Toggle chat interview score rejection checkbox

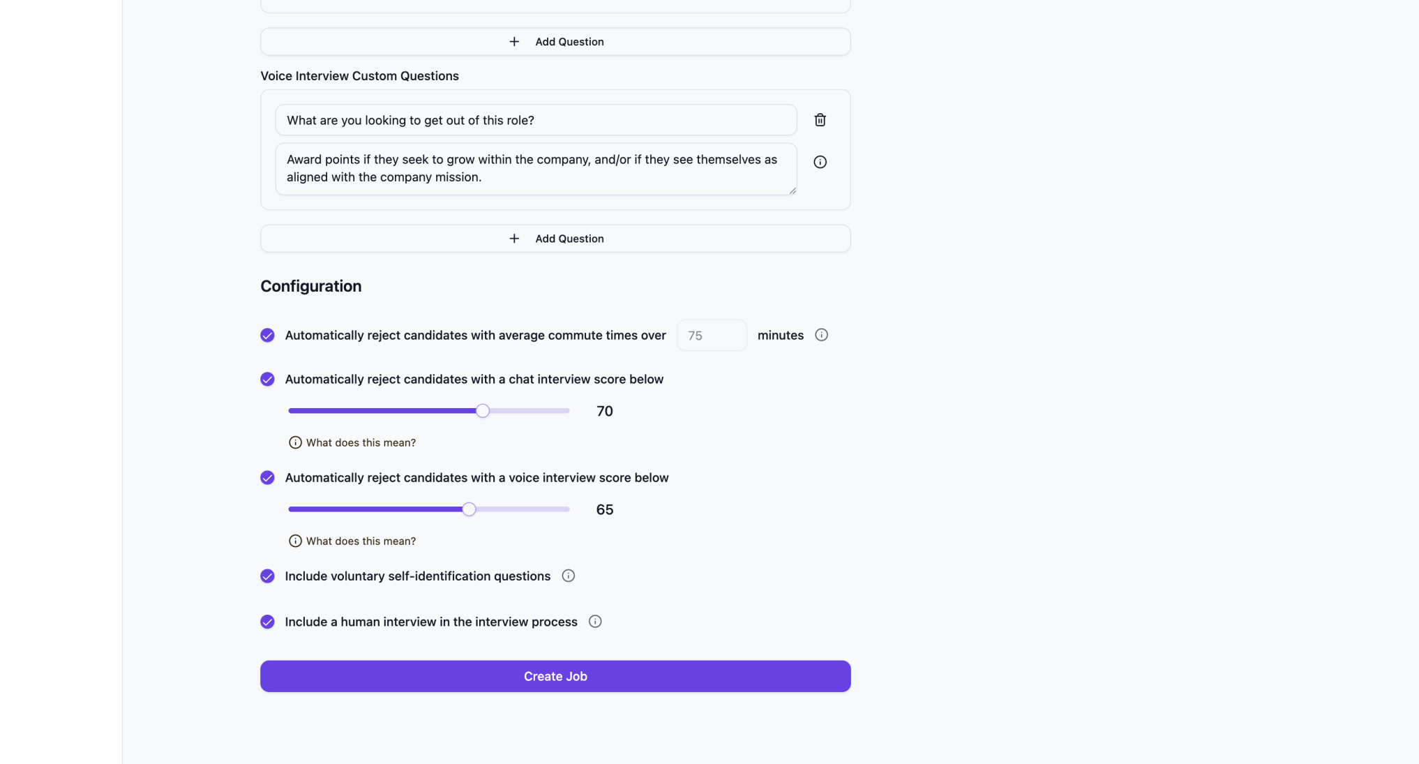click(x=267, y=380)
